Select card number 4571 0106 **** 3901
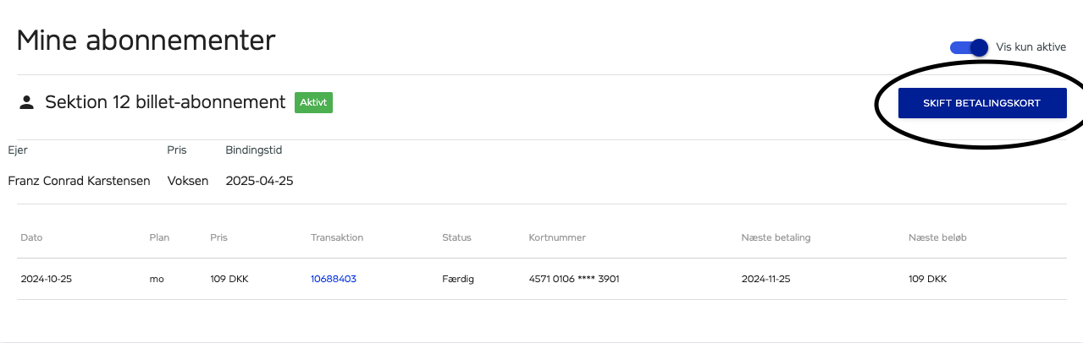 [x=574, y=279]
